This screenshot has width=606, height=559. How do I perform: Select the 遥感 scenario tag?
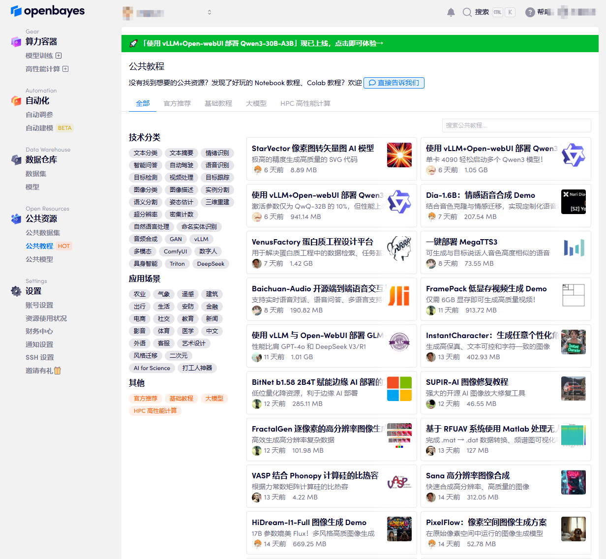(x=188, y=294)
